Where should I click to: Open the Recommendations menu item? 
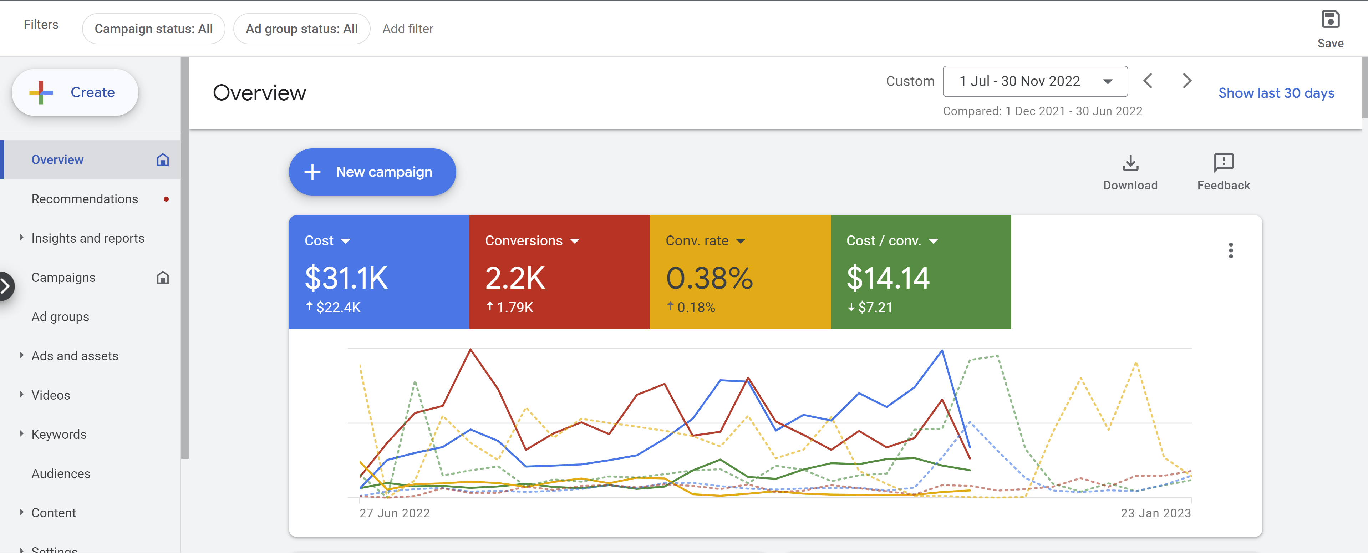point(85,199)
